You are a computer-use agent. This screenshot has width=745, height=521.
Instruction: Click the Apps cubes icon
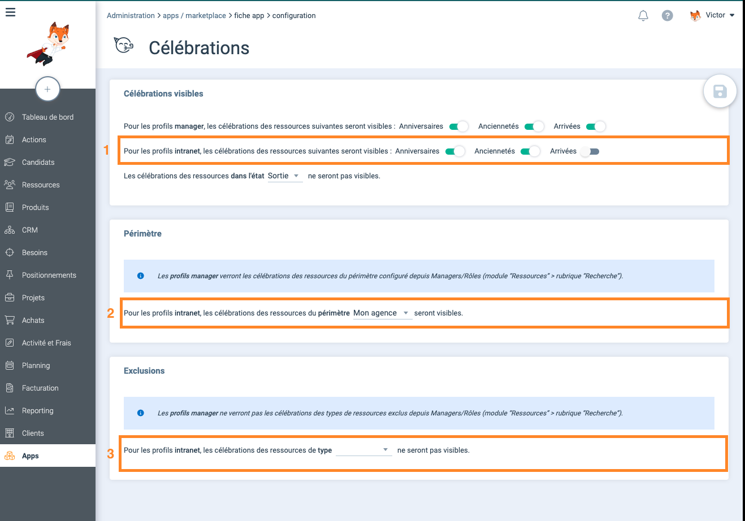[x=10, y=456]
